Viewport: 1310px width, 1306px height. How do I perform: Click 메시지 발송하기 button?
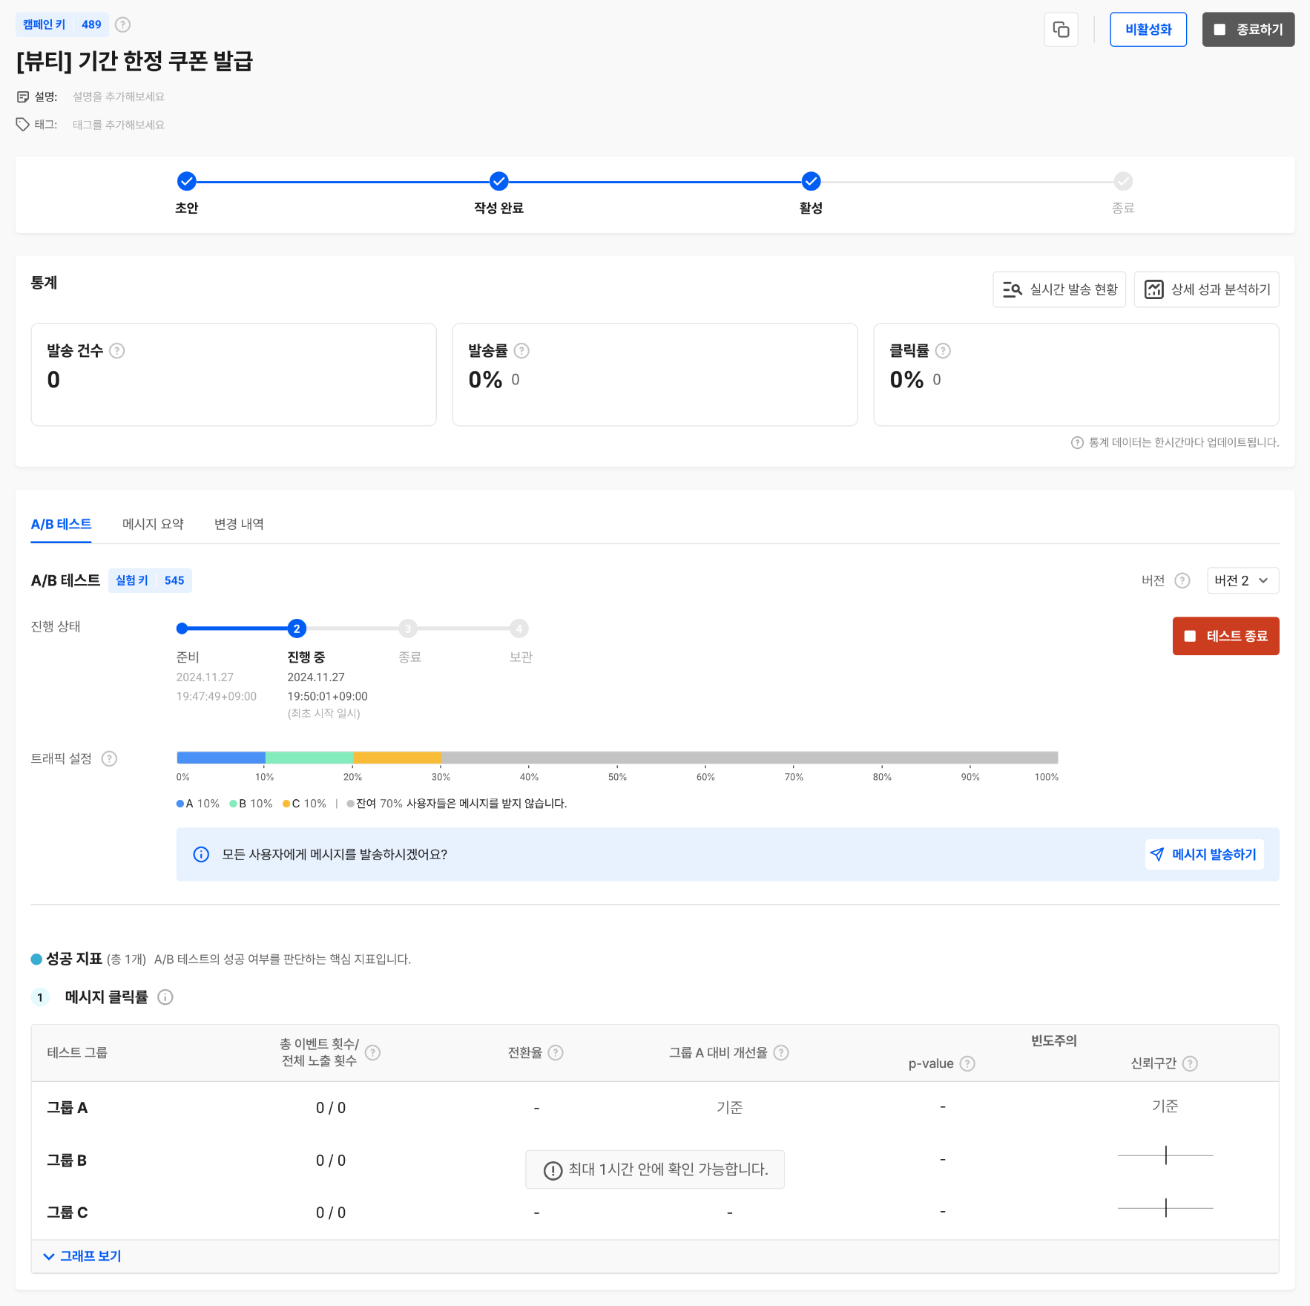click(1205, 855)
